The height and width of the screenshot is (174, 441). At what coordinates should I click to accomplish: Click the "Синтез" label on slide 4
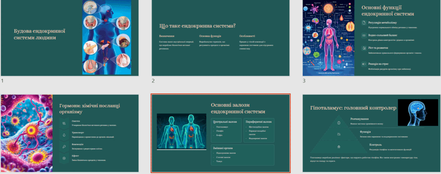(x=76, y=121)
